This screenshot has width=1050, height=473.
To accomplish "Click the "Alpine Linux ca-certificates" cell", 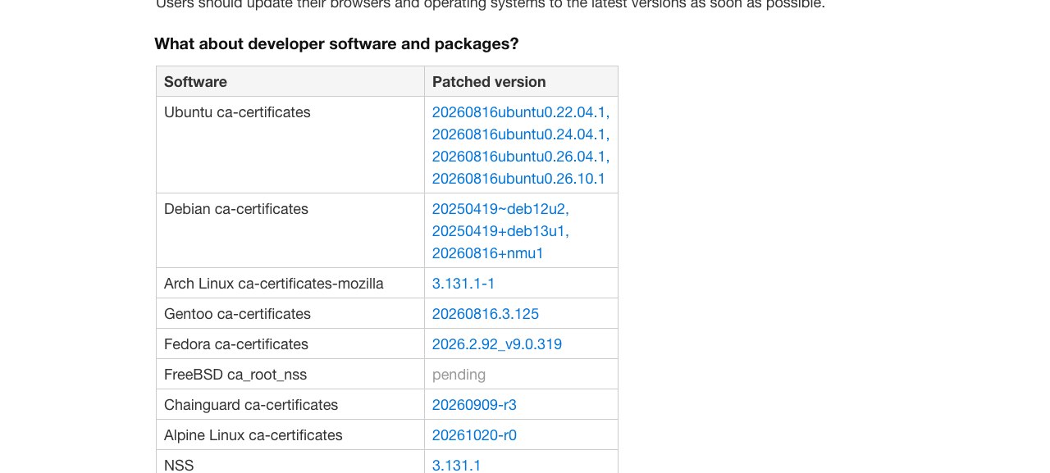I will pyautogui.click(x=290, y=435).
